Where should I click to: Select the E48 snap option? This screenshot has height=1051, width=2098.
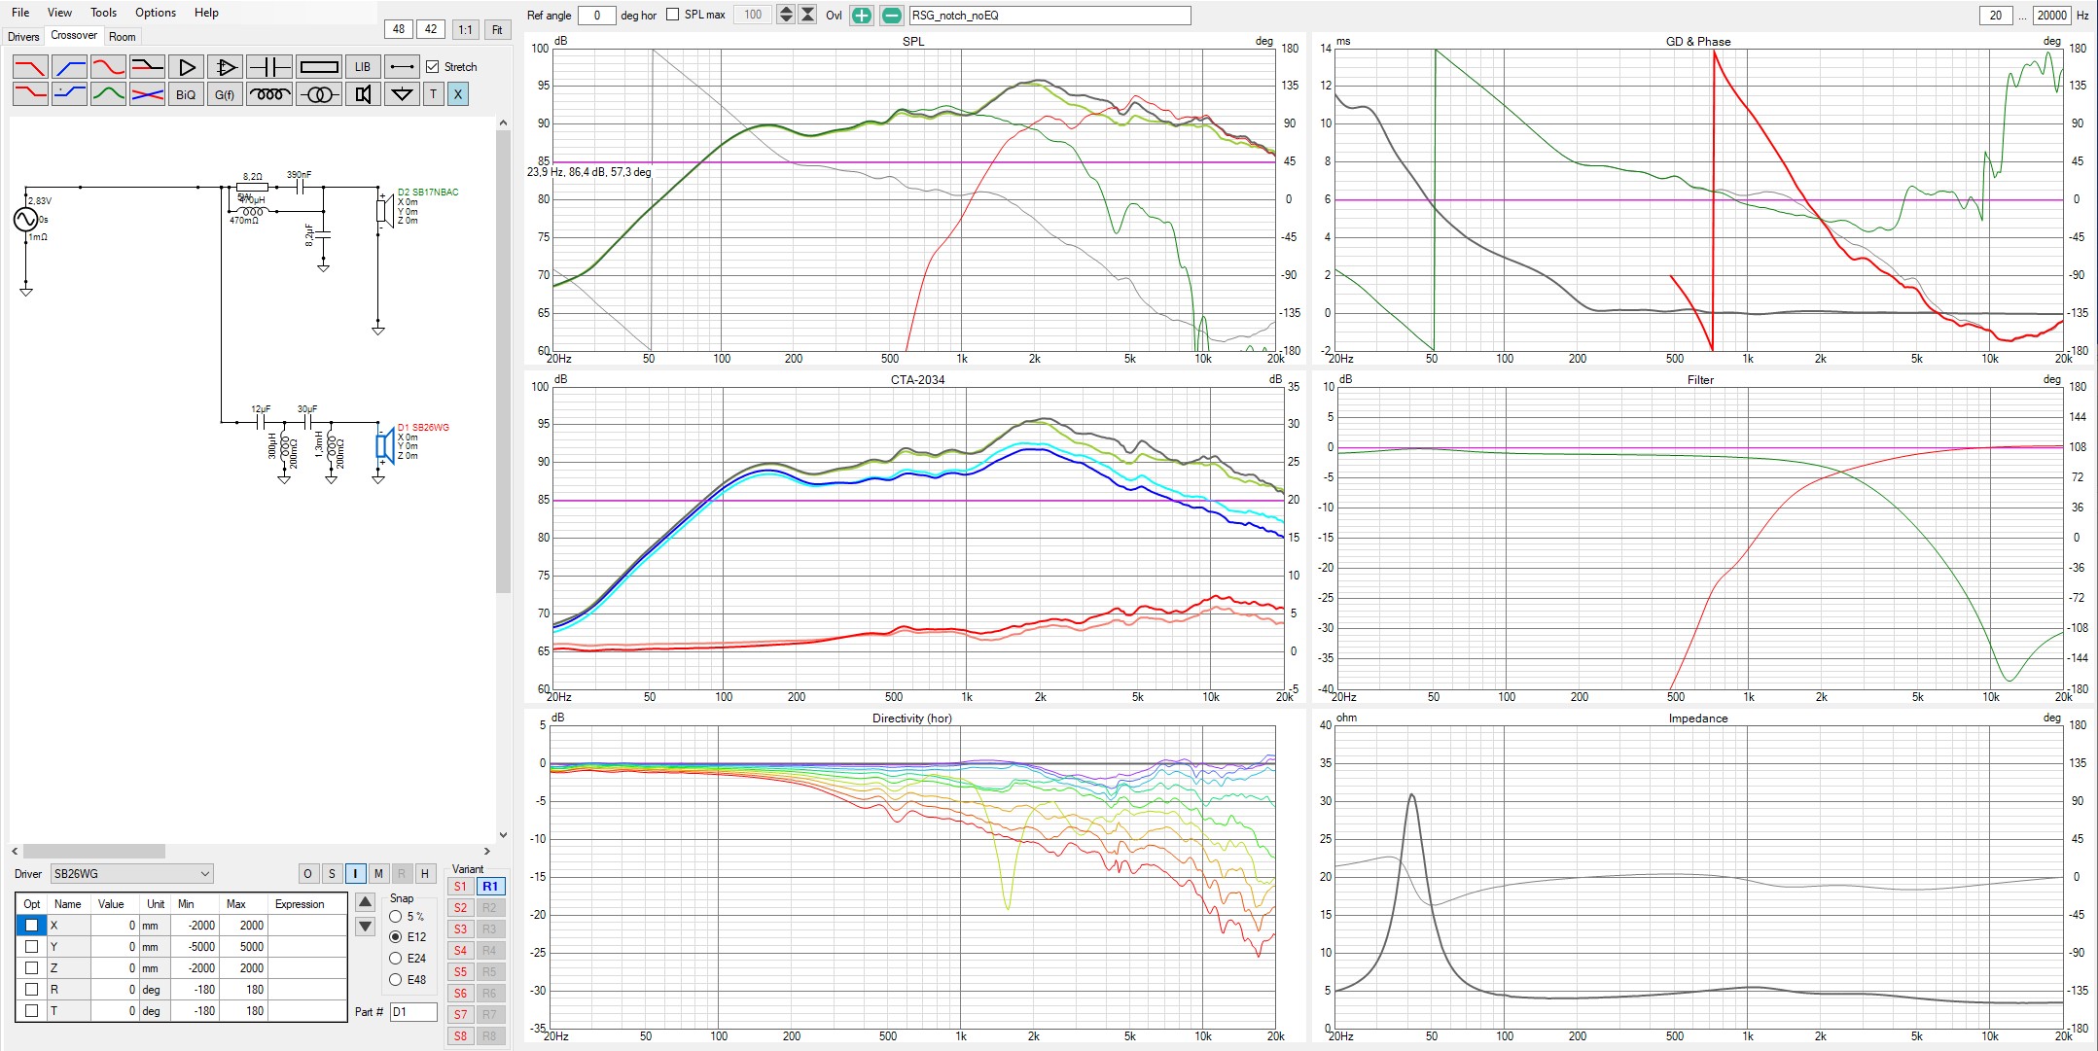pos(396,980)
